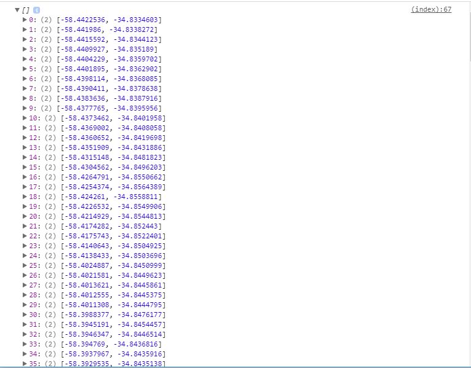Select value -58.4422536 in row 0
This screenshot has width=471, height=368.
tap(83, 20)
